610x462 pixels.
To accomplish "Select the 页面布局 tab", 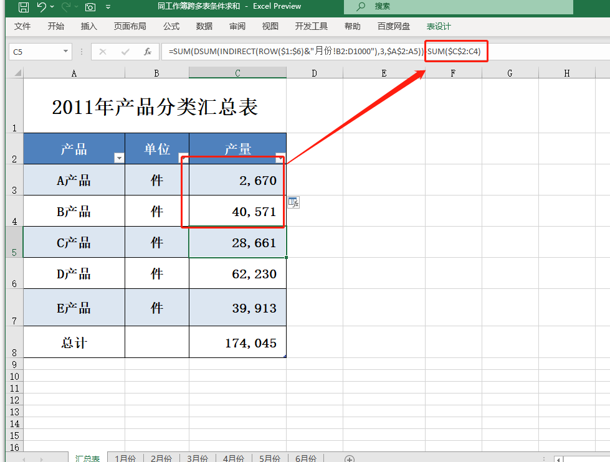I will (130, 26).
